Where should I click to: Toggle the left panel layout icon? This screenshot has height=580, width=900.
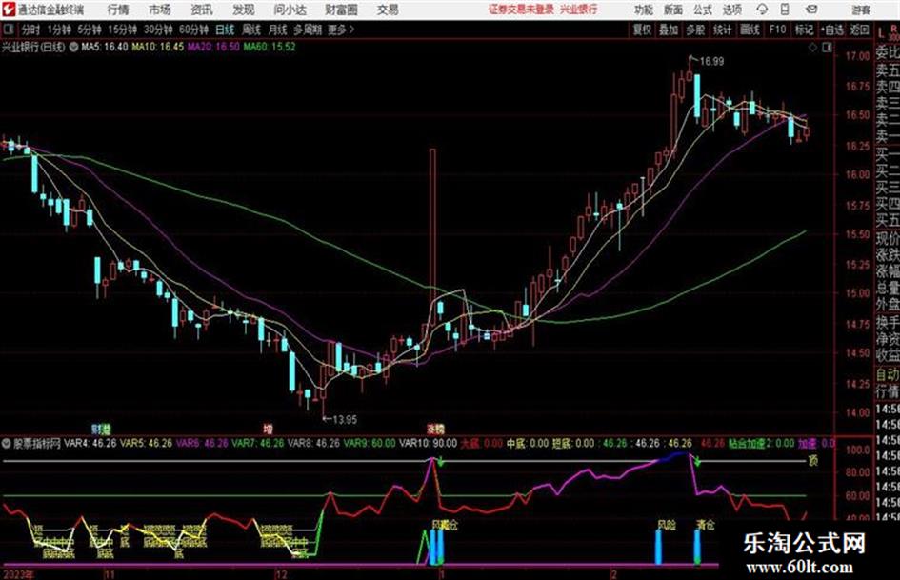point(9,30)
